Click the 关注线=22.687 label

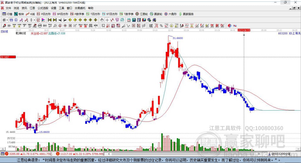[x=39, y=34]
